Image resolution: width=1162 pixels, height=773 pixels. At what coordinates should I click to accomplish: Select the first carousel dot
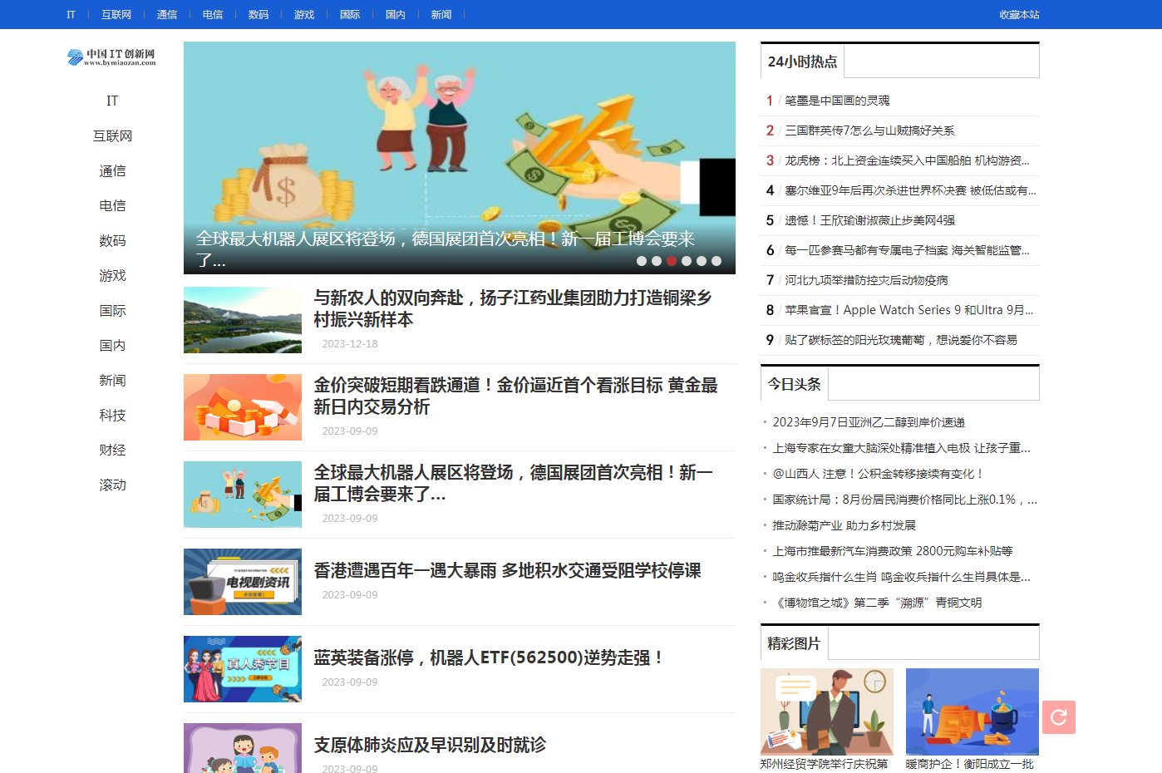[642, 261]
